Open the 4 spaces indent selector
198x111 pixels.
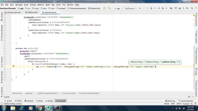(186, 104)
